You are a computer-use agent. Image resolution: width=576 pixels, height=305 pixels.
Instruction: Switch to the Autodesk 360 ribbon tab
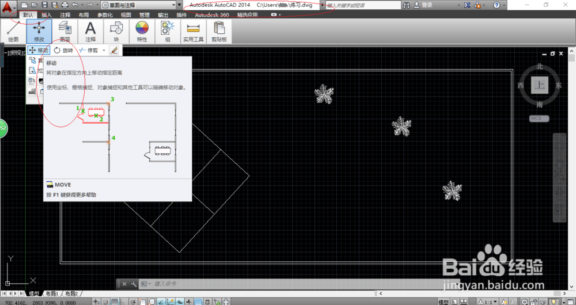[x=212, y=15]
